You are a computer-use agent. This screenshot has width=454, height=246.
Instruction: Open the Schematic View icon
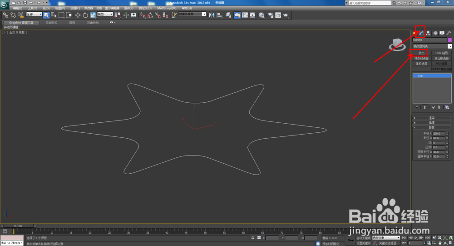(x=252, y=15)
